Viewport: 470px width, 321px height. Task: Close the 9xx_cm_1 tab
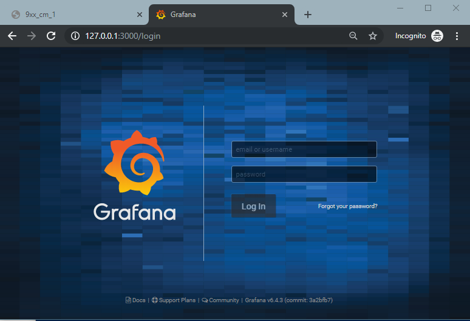140,15
